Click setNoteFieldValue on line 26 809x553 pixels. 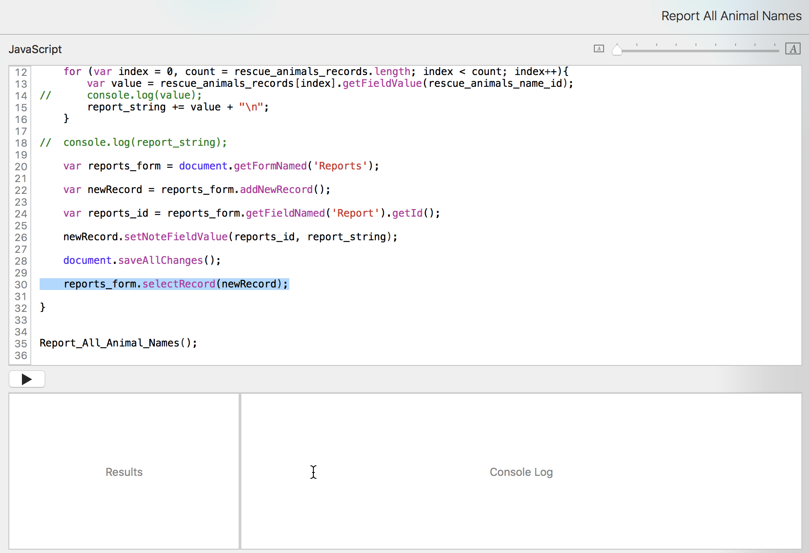175,237
